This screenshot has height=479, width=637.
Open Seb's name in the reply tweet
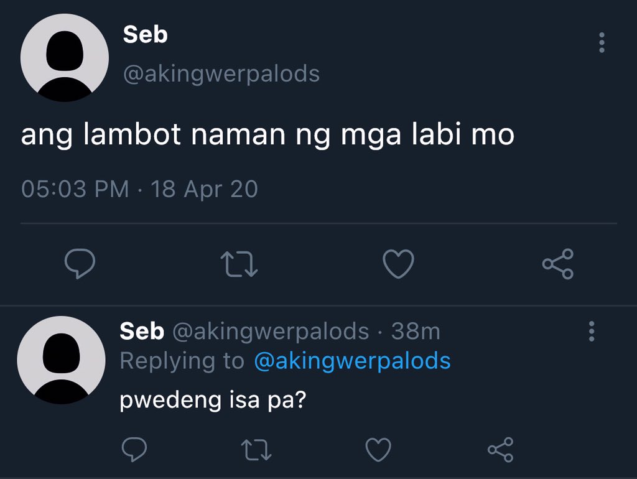pos(142,331)
